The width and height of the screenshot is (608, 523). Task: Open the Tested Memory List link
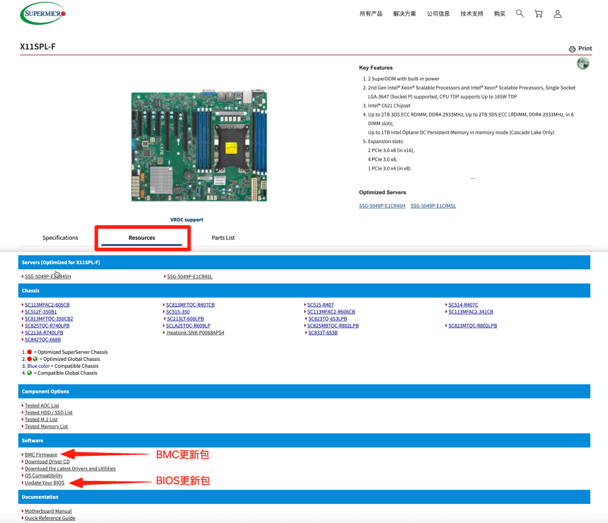click(x=46, y=426)
